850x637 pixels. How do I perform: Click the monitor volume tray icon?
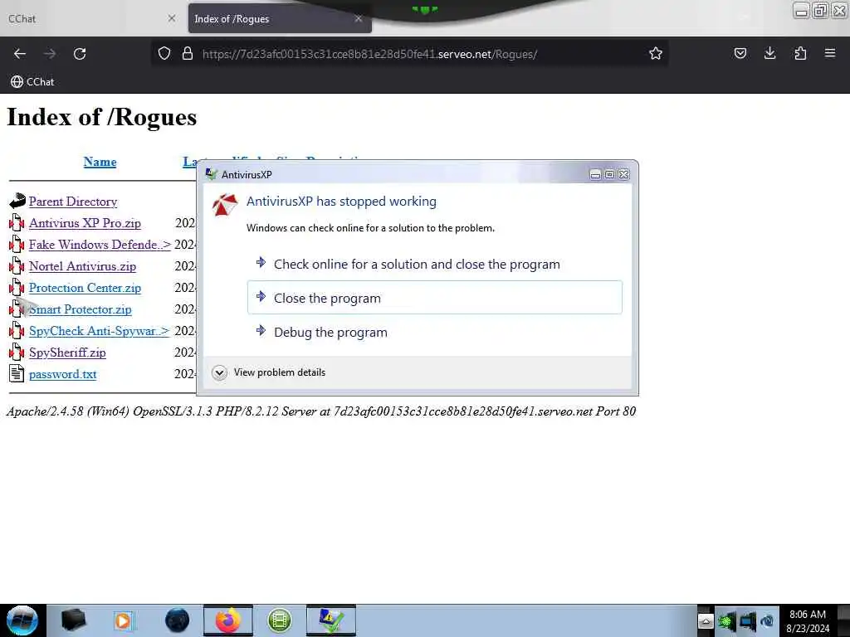748,620
